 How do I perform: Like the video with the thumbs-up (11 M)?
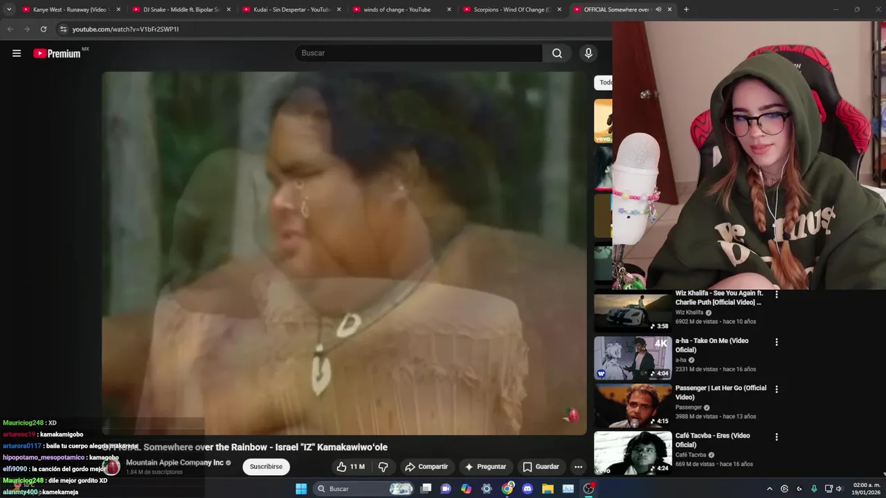click(351, 467)
